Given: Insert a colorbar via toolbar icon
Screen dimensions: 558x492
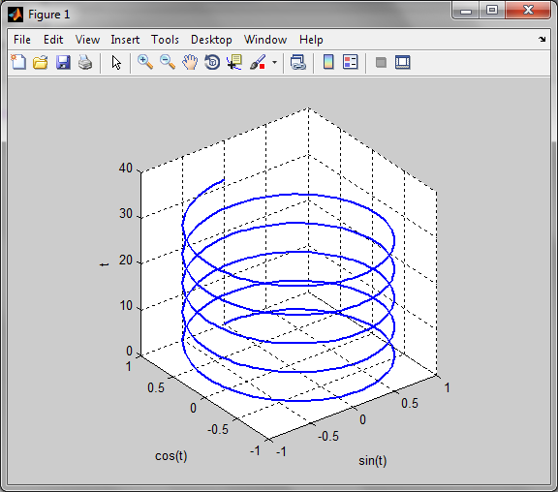Looking at the screenshot, I should coord(328,62).
